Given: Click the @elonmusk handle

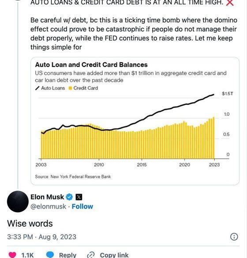Looking at the screenshot, I should click(x=48, y=206).
